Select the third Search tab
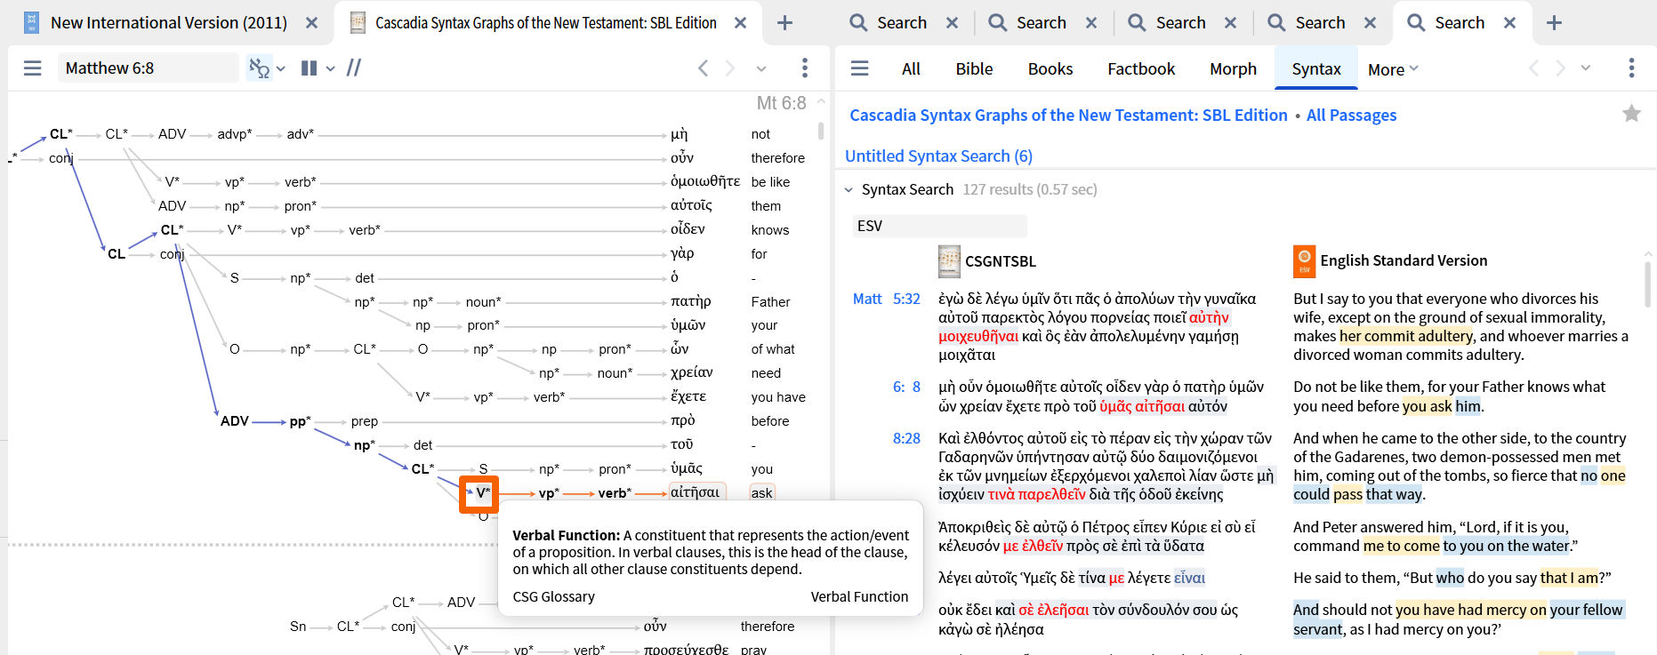This screenshot has width=1657, height=655. (1181, 23)
